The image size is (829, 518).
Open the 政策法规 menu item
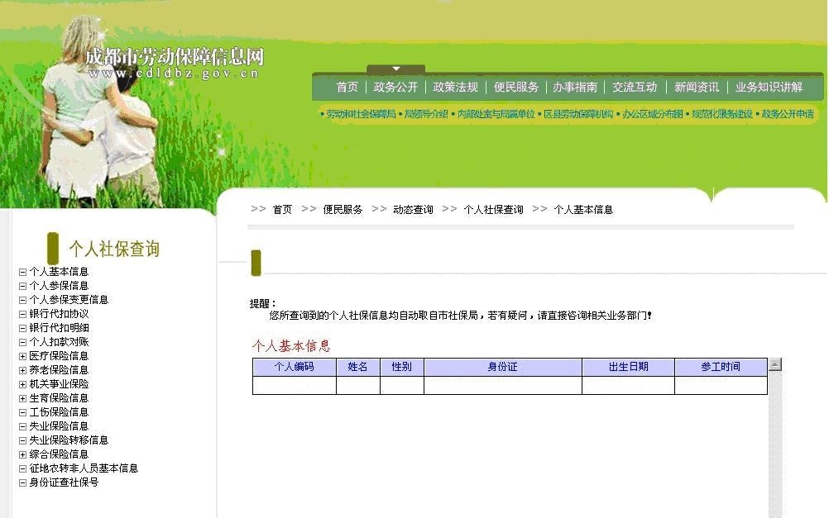(x=456, y=86)
